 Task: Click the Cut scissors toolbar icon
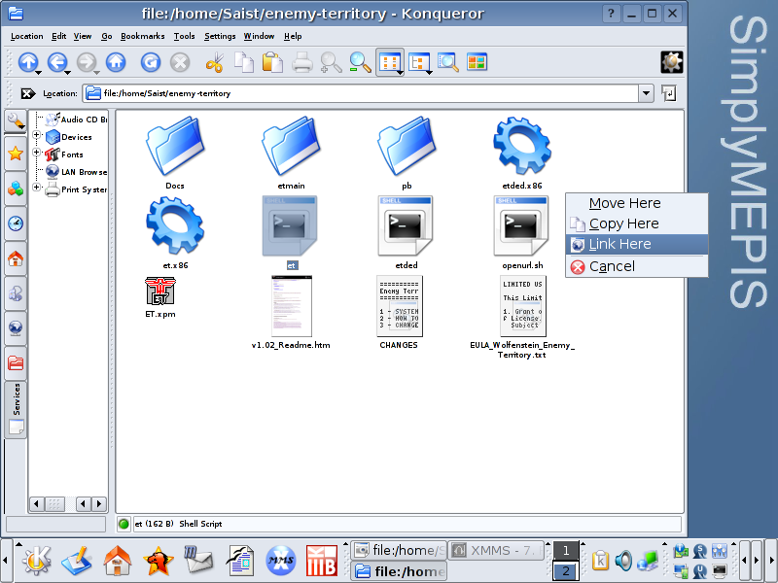214,62
